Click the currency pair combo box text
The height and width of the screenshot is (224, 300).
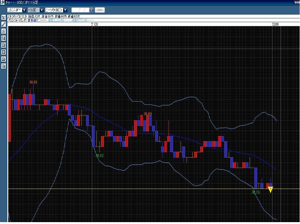pyautogui.click(x=15, y=10)
